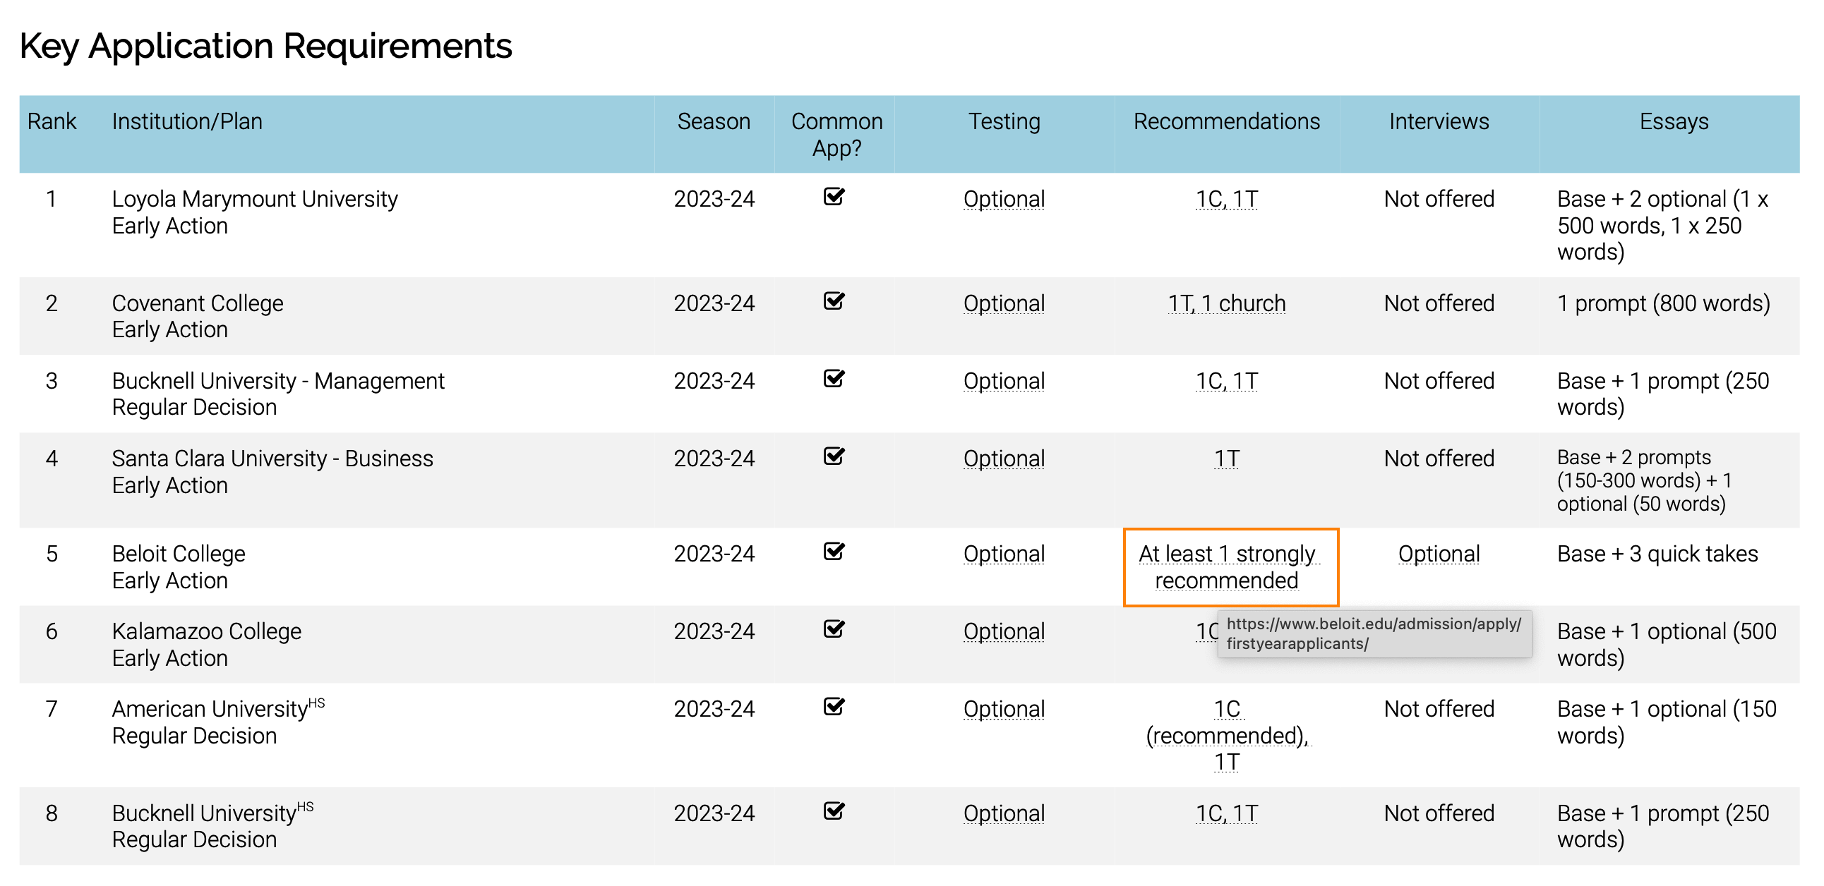Screen dimensions: 1824x886
Task: Open 1C, 1T recommendations link in rank 8 row
Action: (1226, 813)
